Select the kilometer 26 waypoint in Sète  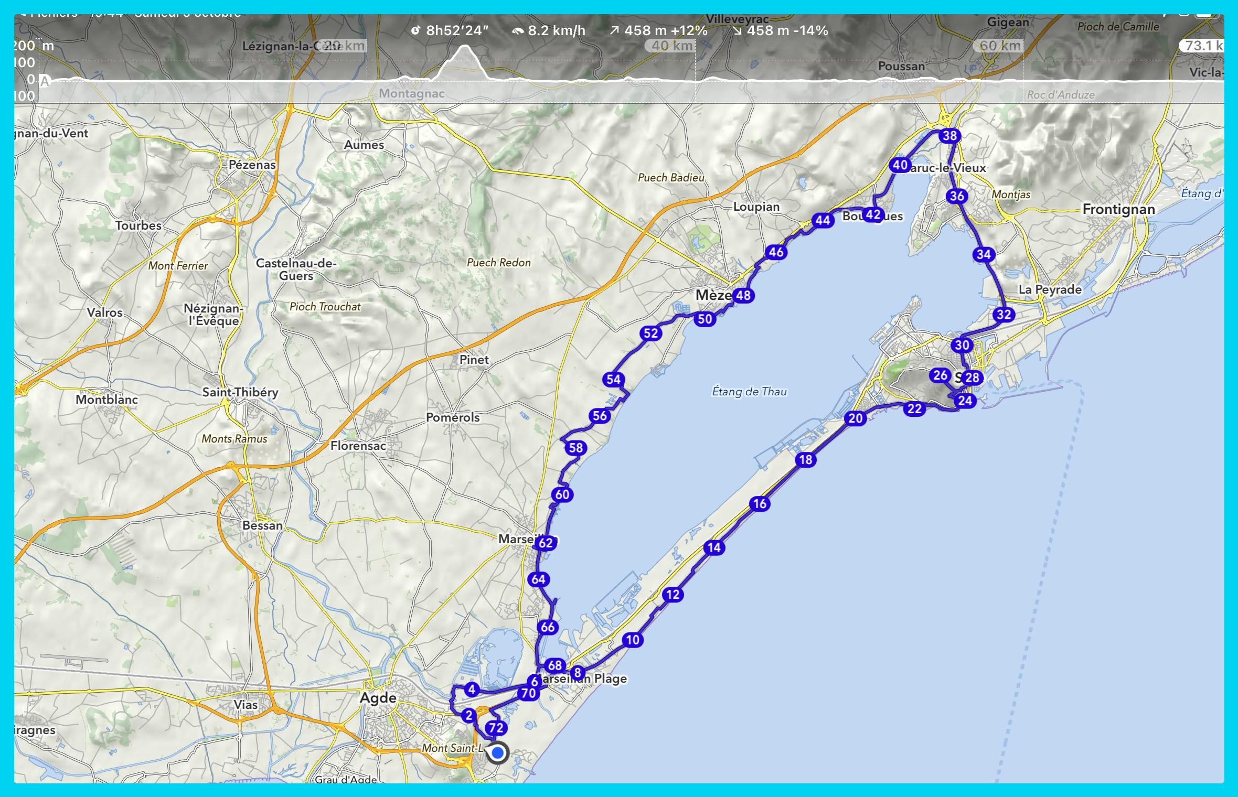(940, 375)
